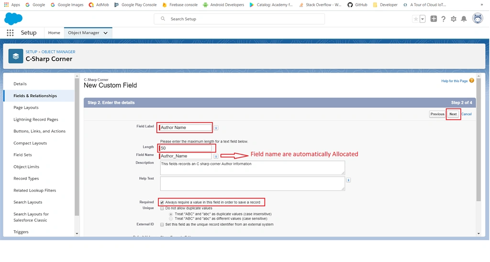Open Buttons, Links, and Actions
490x262 pixels.
39,131
